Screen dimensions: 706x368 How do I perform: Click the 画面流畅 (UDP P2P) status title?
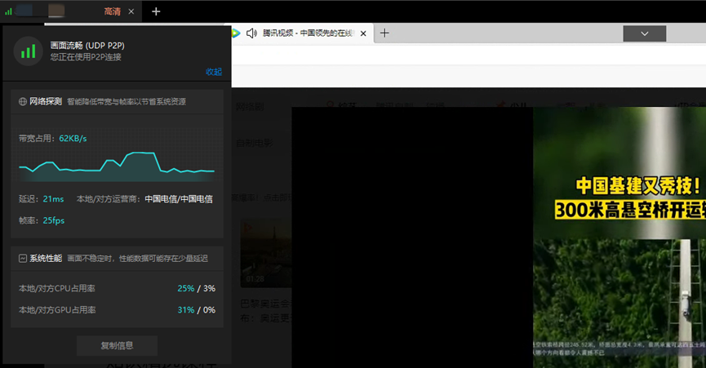click(87, 46)
